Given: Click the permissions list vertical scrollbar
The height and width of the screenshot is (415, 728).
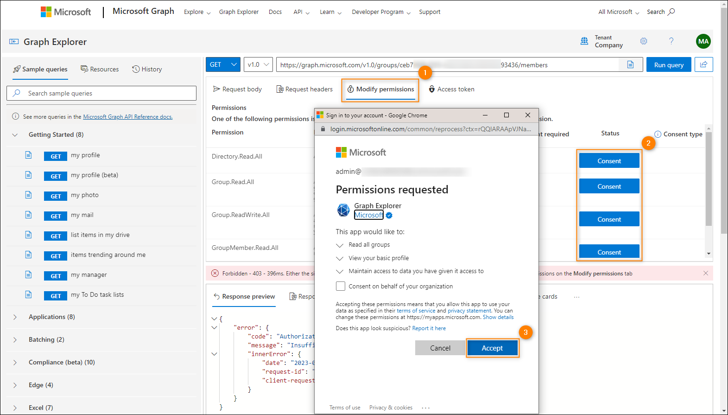Looking at the screenshot, I should (x=709, y=179).
